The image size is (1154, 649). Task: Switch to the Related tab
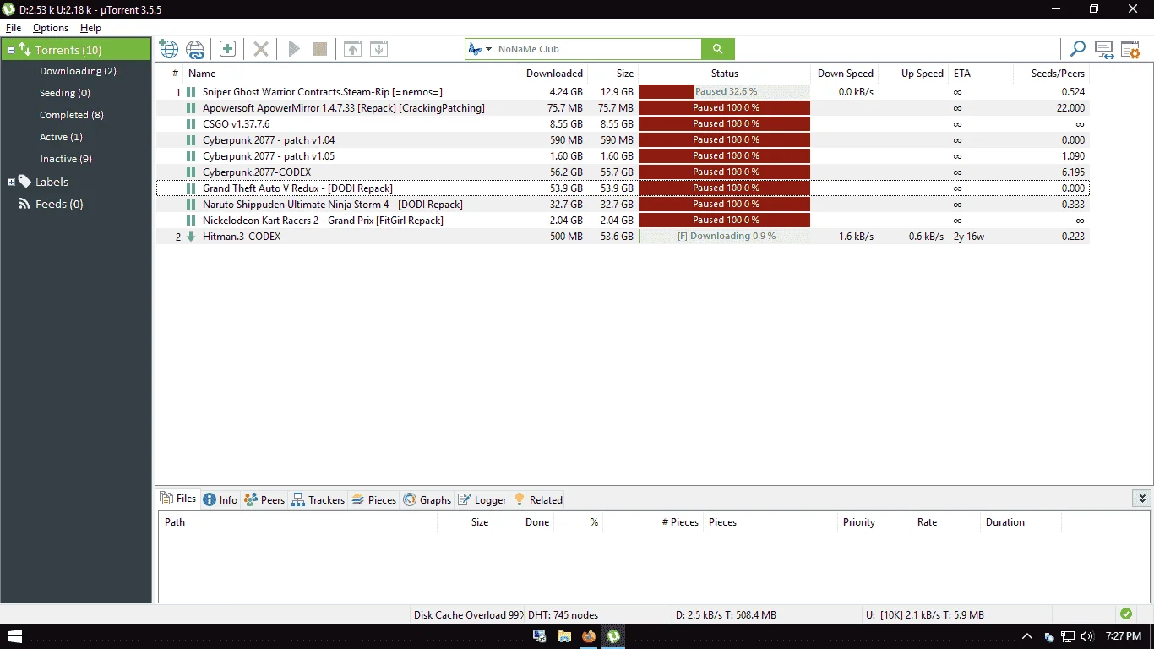[538, 499]
